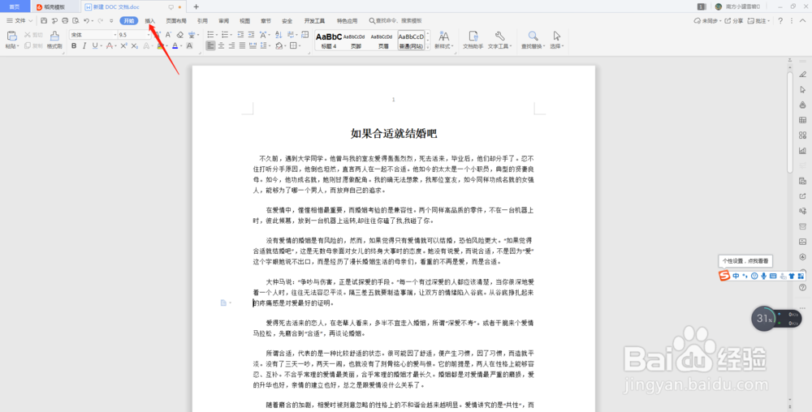The width and height of the screenshot is (812, 412).
Task: Click the table icon in right sidebar
Action: click(803, 120)
